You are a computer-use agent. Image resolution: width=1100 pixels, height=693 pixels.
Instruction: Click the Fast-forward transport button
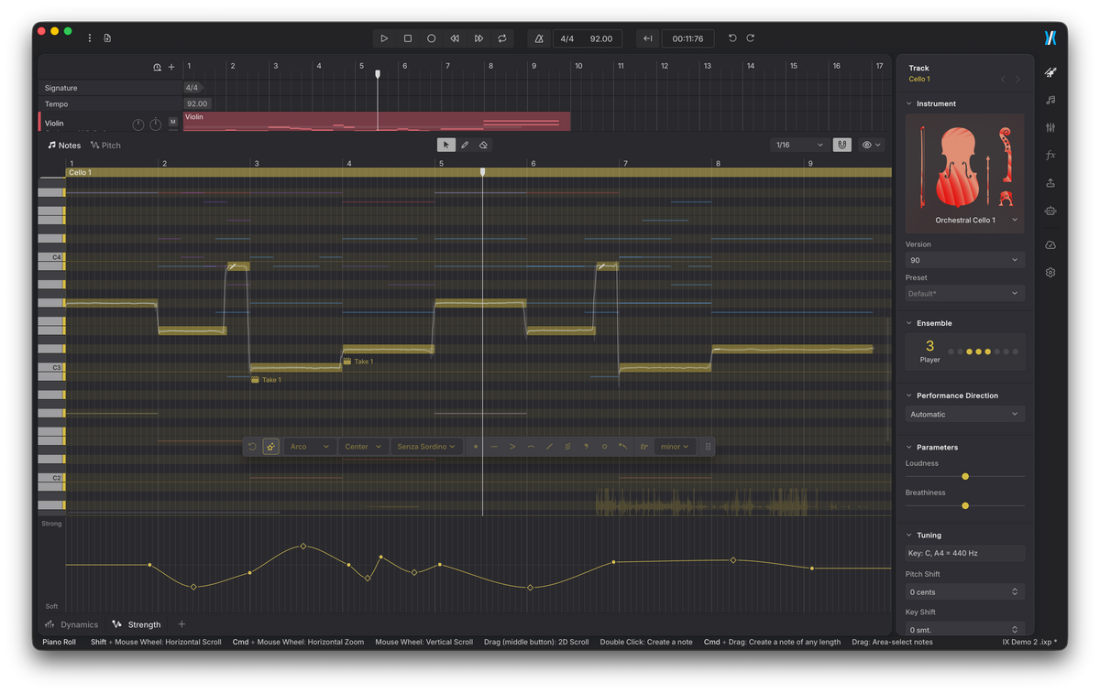coord(478,38)
